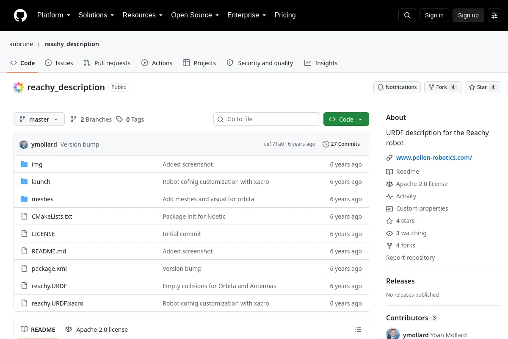Open Apache-2.0 license link in About sidebar

click(417, 184)
